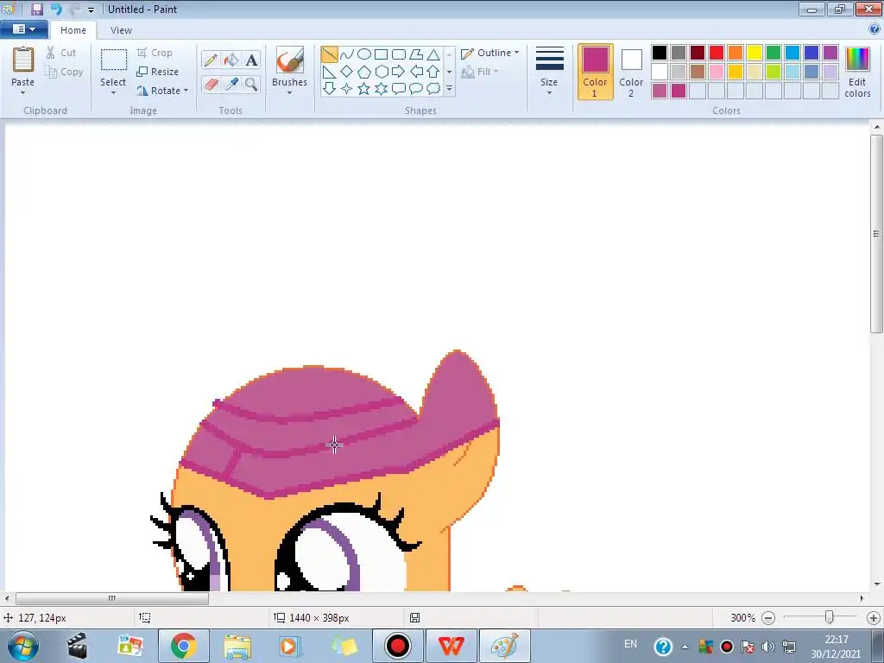The image size is (884, 663).
Task: Choose the Down arrow shape
Action: click(x=329, y=89)
